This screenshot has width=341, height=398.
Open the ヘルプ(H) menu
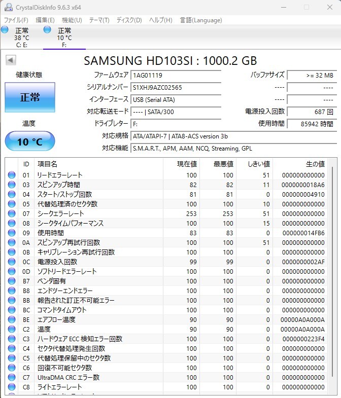pos(160,20)
